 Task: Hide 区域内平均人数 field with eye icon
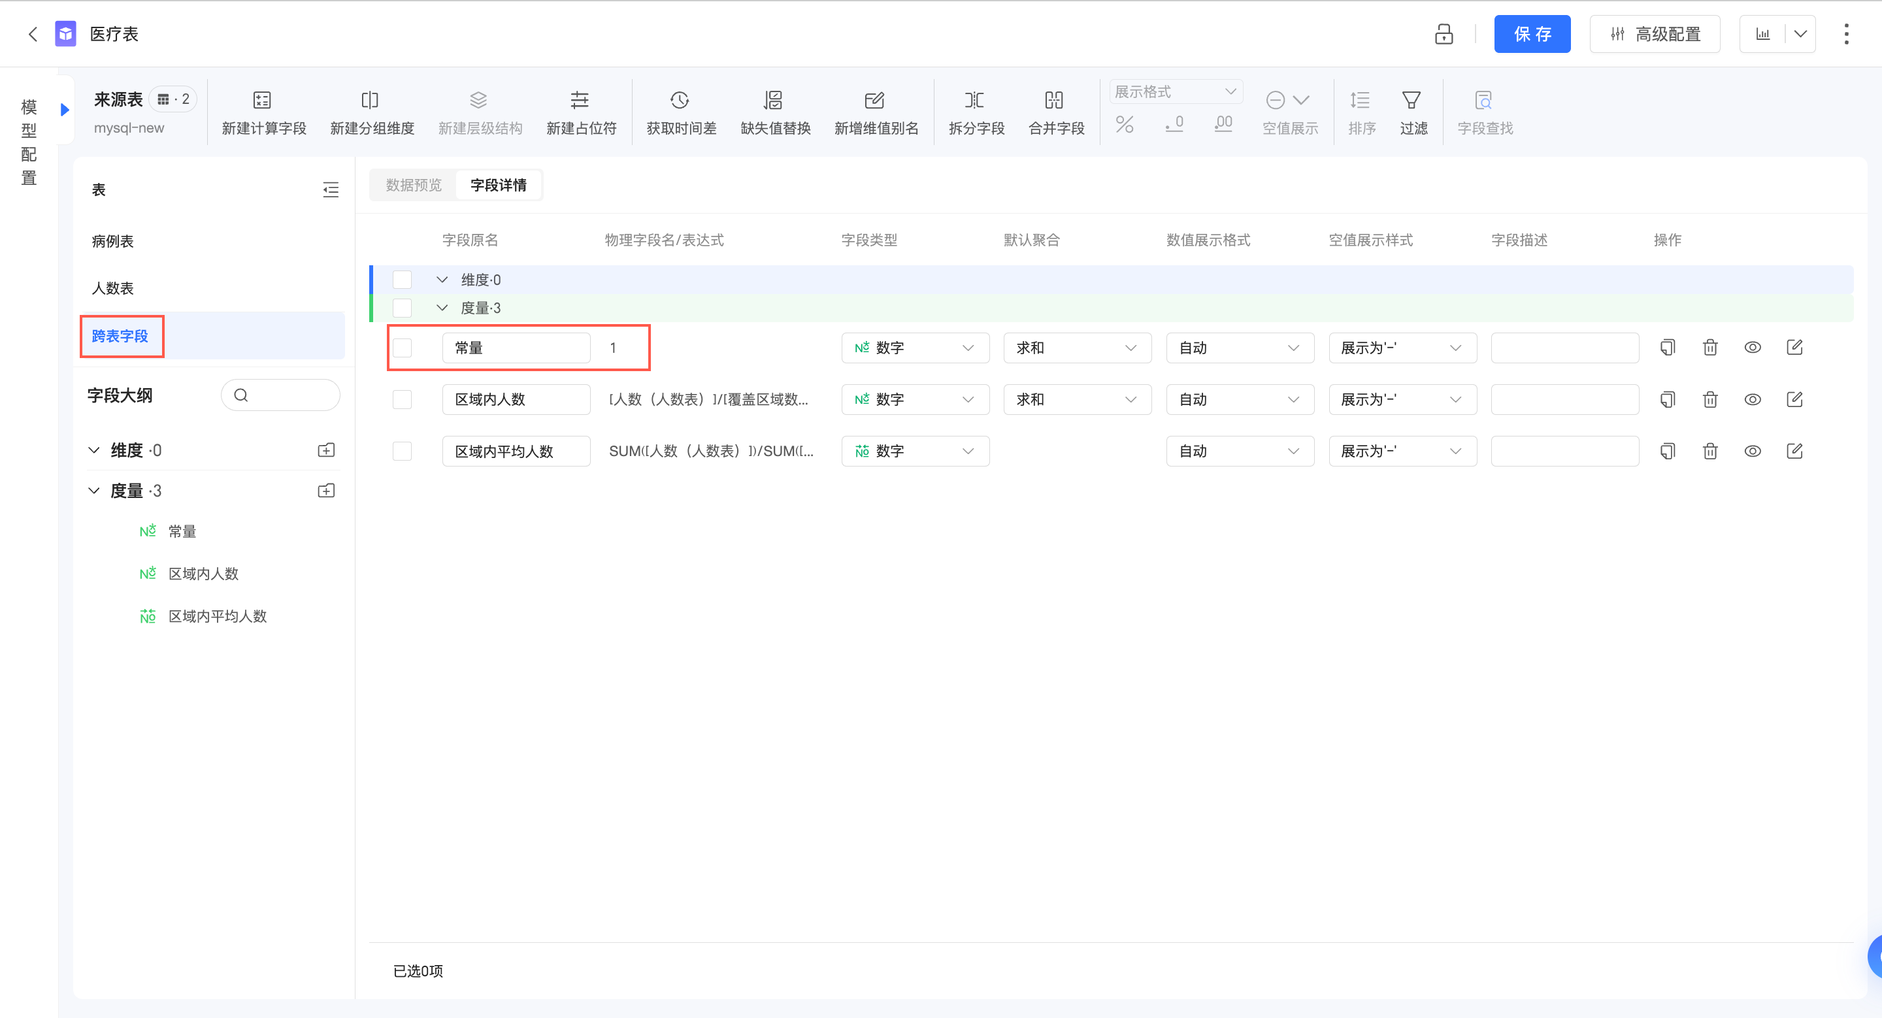1752,452
